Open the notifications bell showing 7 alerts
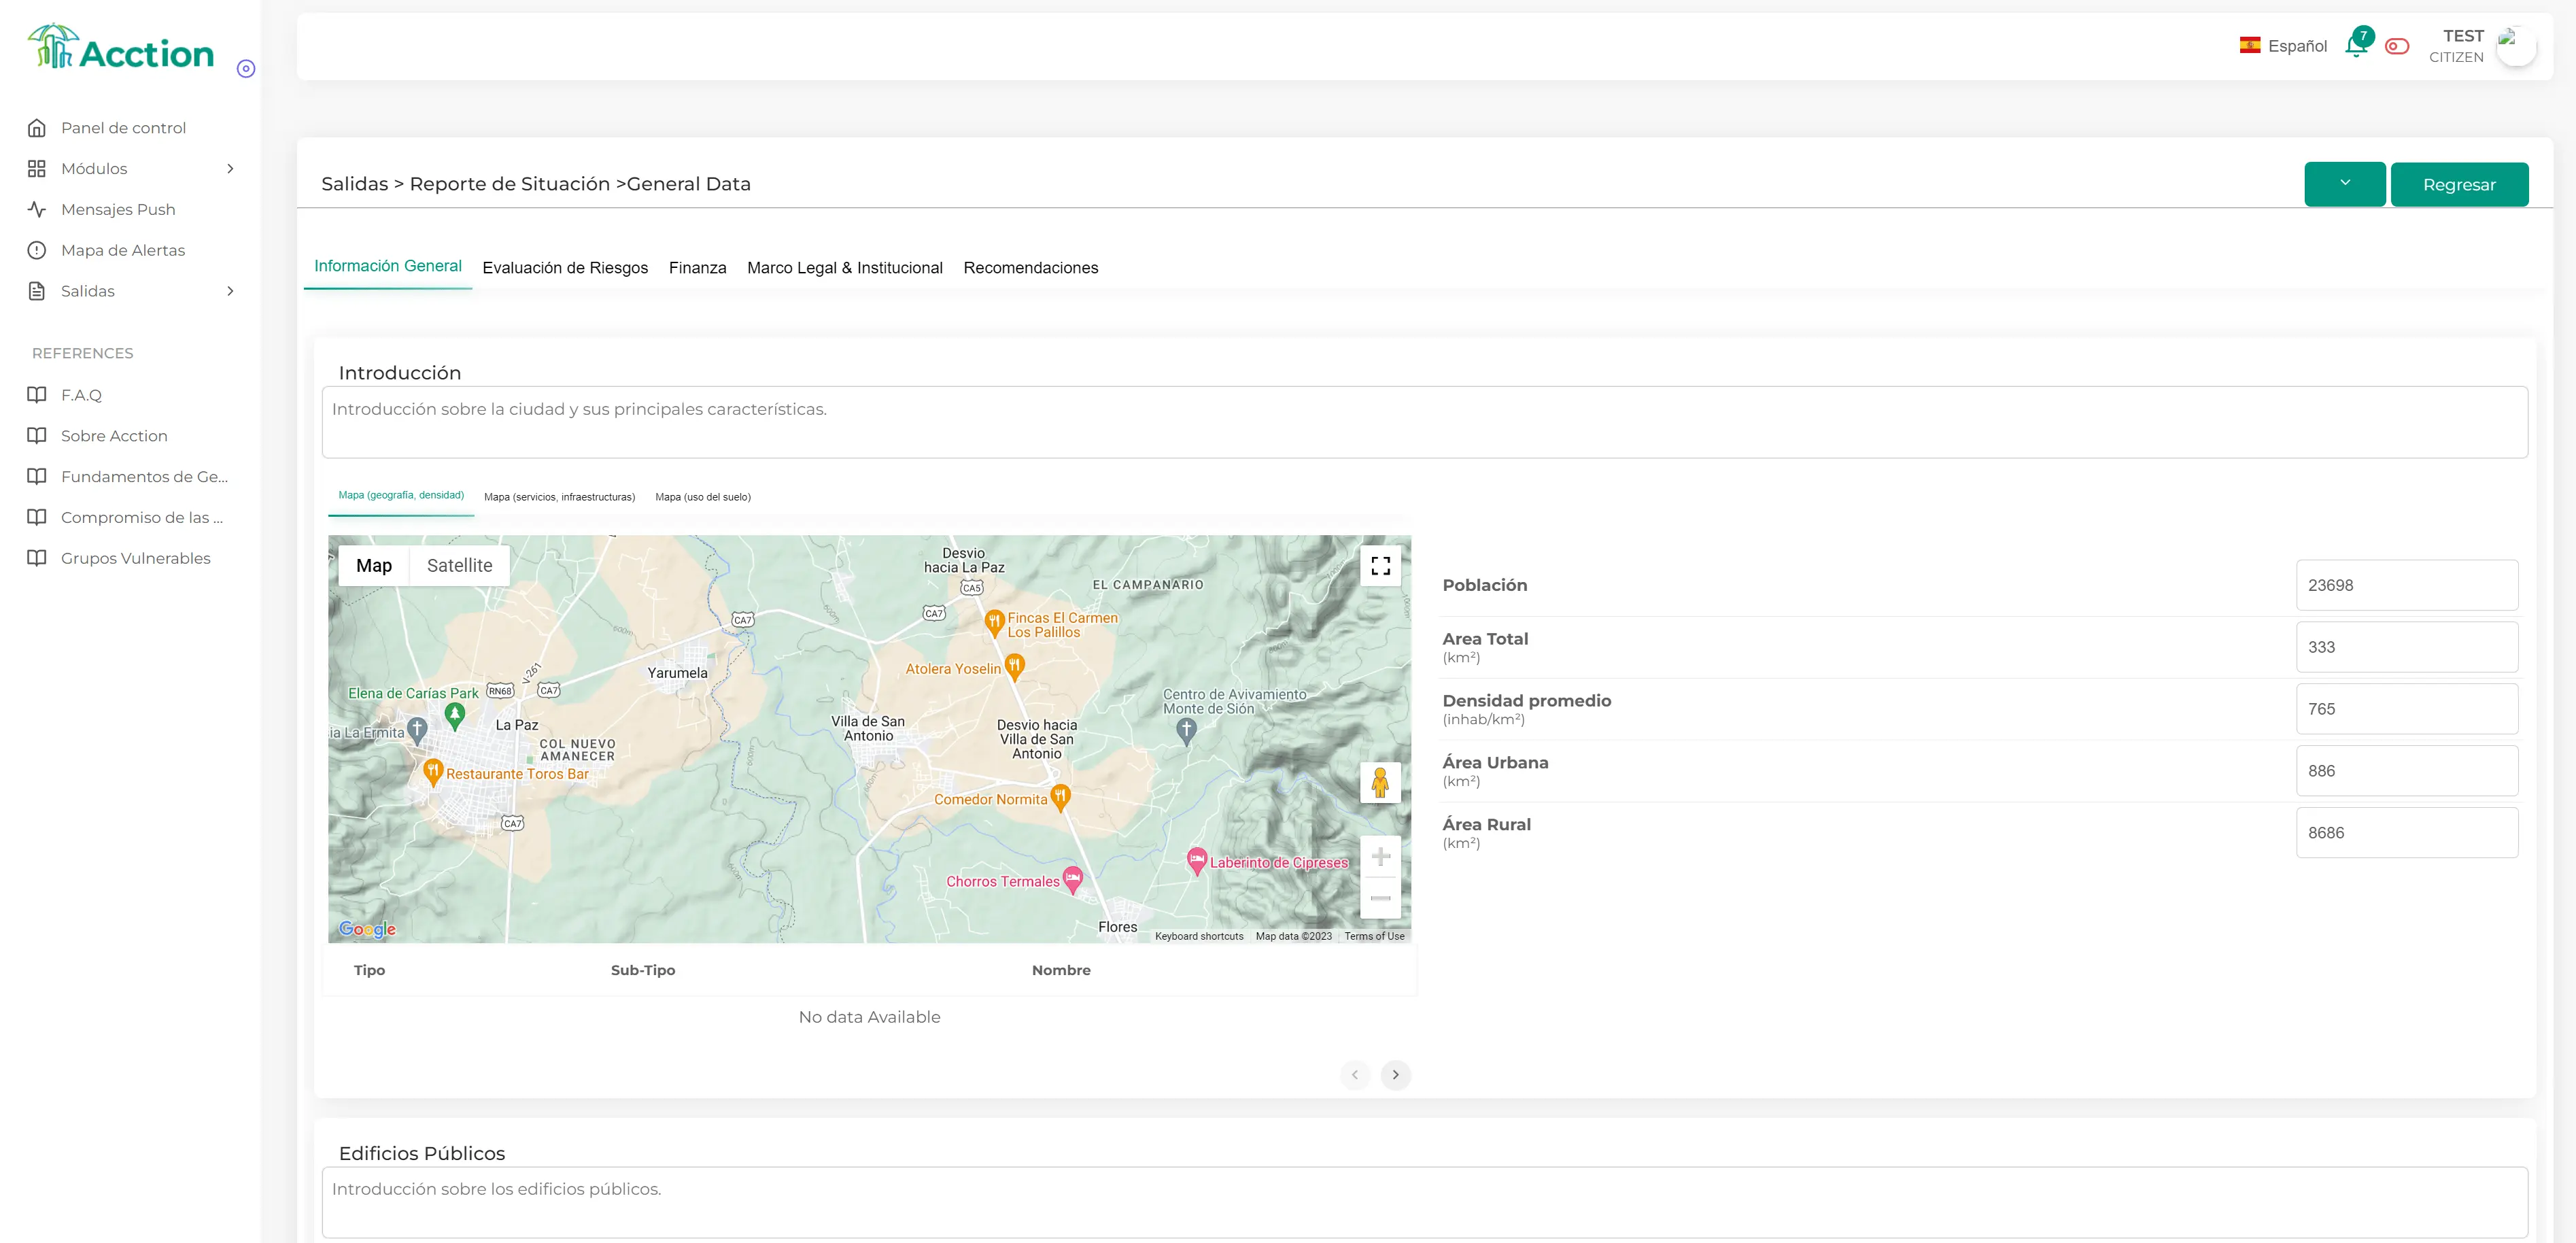This screenshot has height=1243, width=2576. coord(2355,46)
